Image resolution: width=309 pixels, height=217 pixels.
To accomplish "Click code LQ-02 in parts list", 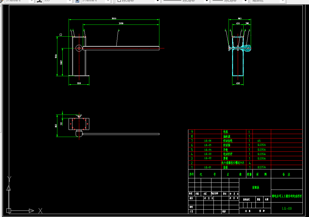I will (x=208, y=158).
